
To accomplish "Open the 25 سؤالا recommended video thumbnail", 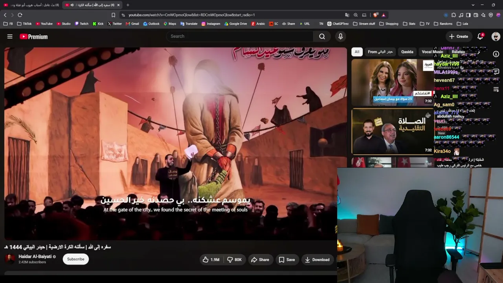I will coord(392,82).
